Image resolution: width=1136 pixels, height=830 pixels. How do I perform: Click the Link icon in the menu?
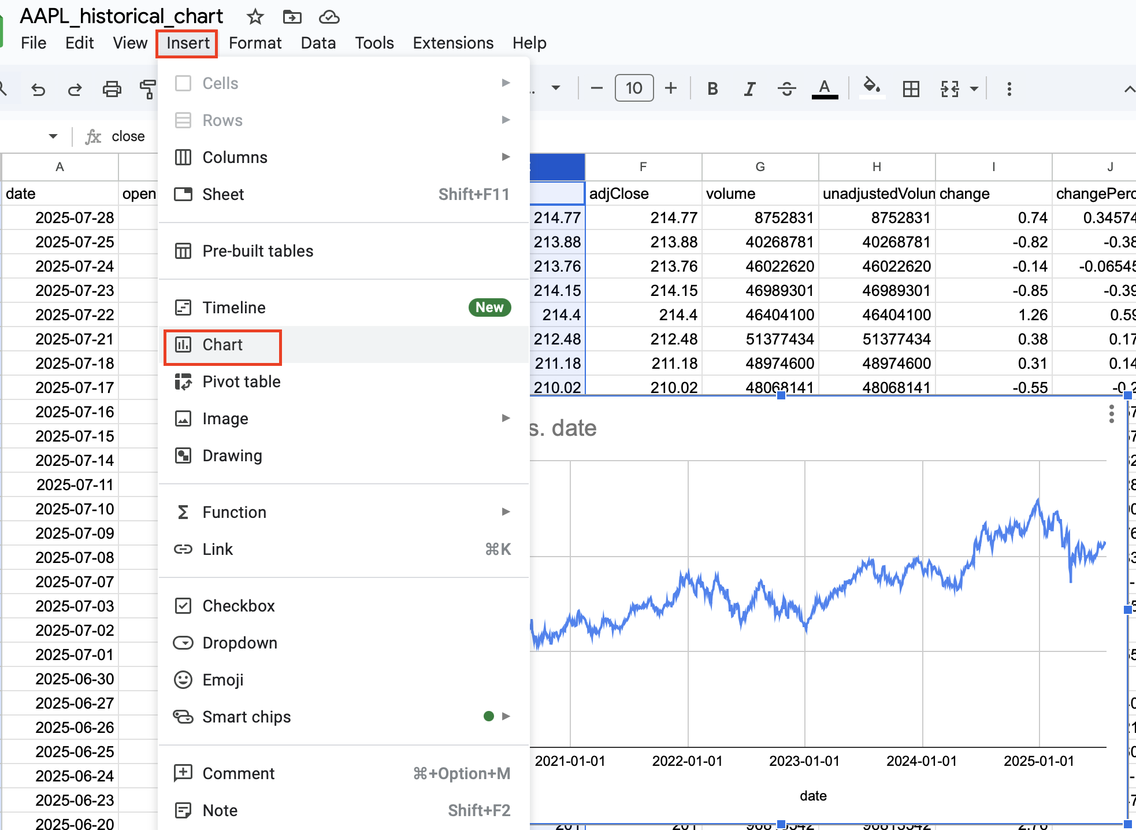pos(183,549)
